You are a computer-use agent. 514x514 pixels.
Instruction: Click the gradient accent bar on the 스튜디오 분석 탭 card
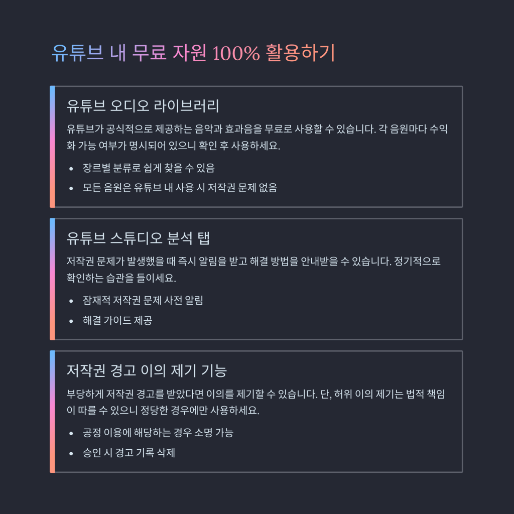[x=52, y=279]
